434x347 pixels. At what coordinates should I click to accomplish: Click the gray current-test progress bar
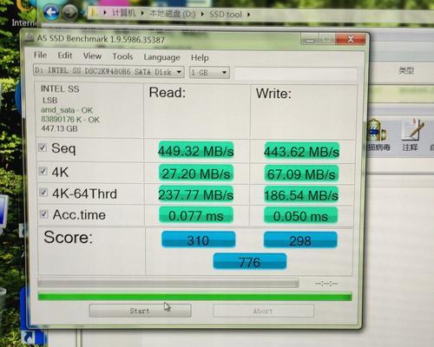(x=168, y=283)
